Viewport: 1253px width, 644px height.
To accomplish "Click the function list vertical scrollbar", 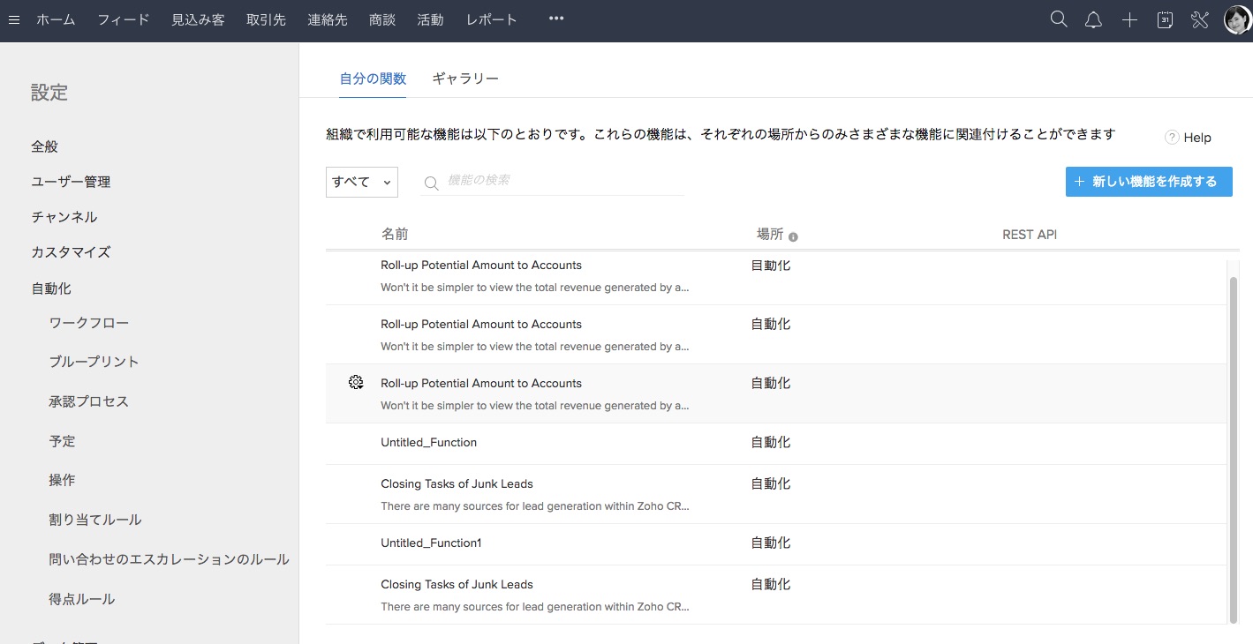I will (1234, 441).
